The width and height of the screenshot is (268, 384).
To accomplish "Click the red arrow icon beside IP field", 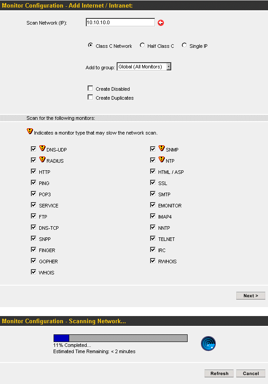I will [x=161, y=23].
